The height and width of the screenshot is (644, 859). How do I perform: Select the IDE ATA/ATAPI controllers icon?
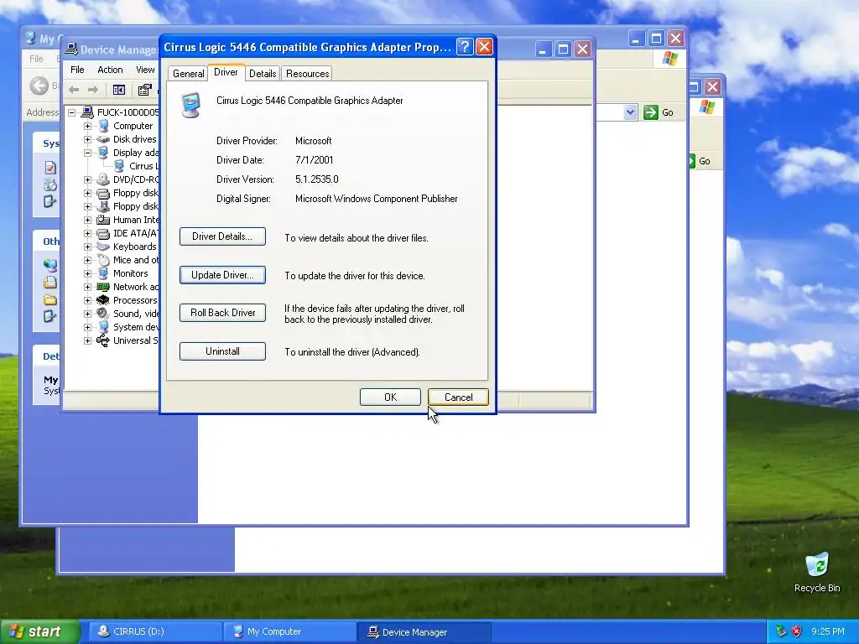pyautogui.click(x=103, y=233)
